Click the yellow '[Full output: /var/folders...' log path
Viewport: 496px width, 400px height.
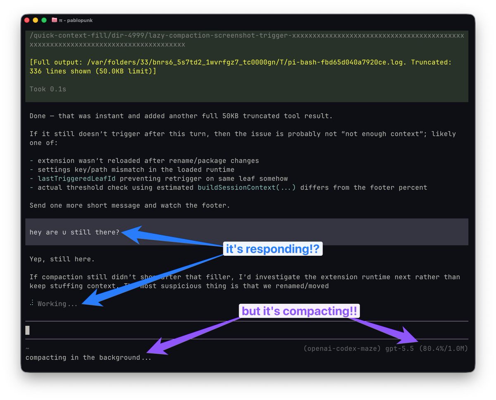pos(241,67)
